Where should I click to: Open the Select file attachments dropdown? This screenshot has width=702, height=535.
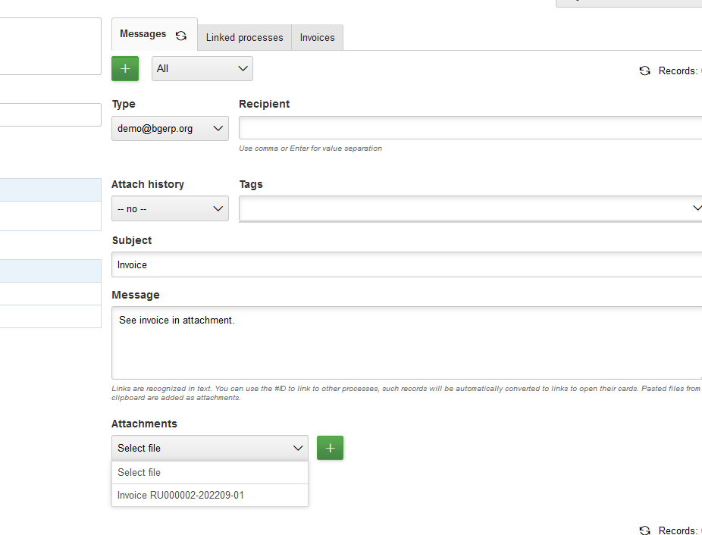[209, 448]
